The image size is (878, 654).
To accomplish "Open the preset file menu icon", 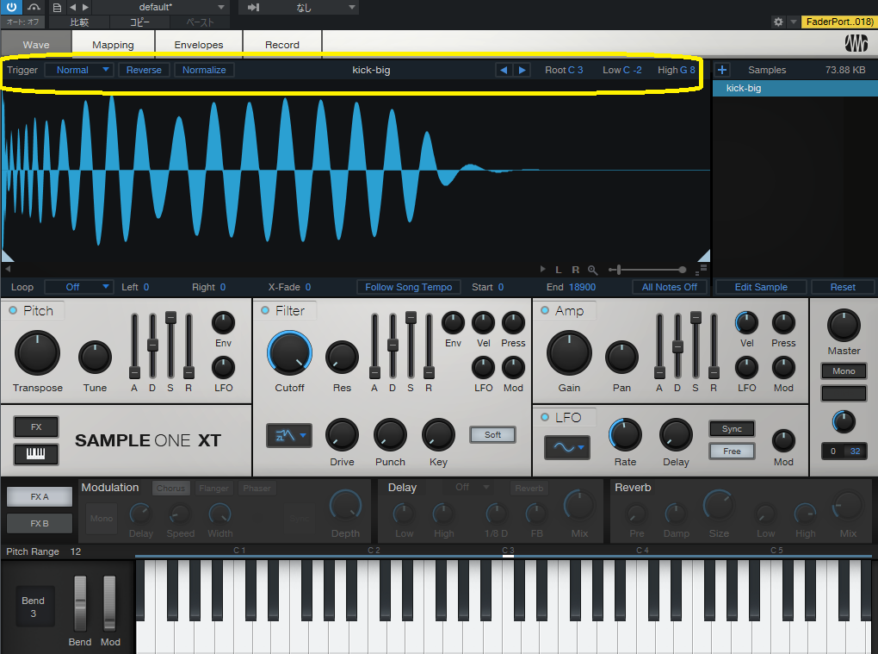I will tap(57, 7).
